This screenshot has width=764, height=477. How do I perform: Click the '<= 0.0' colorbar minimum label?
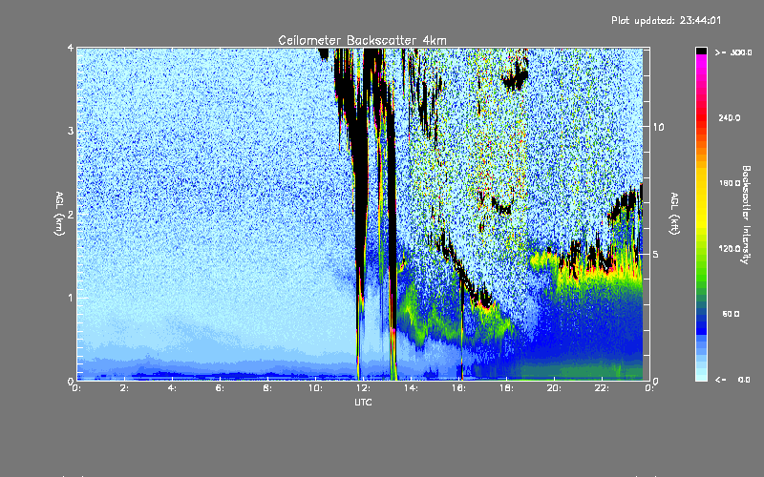(x=733, y=380)
